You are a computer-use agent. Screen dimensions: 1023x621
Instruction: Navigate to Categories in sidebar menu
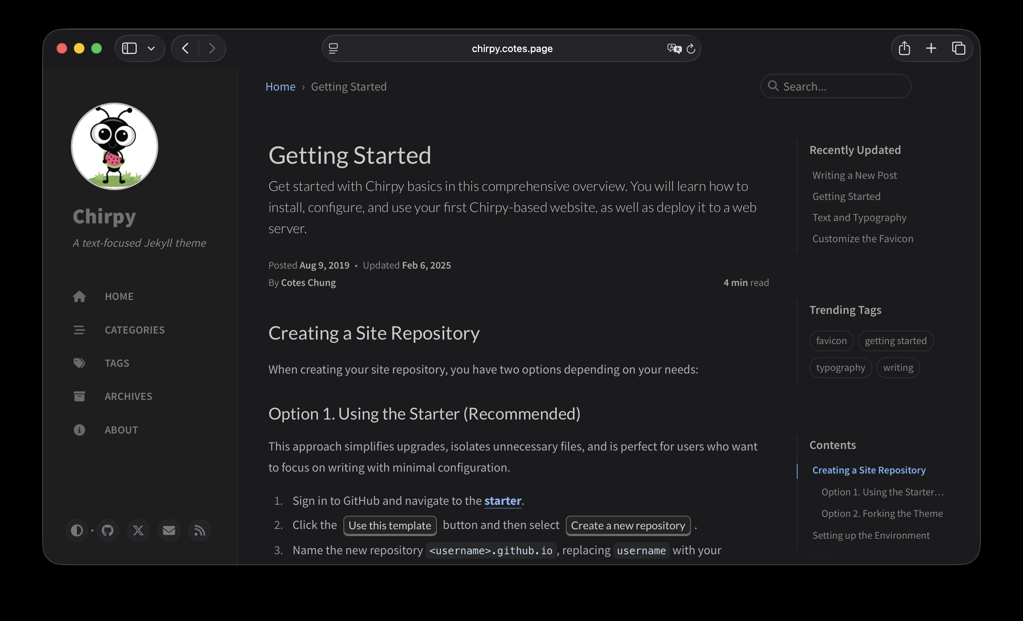coord(135,330)
